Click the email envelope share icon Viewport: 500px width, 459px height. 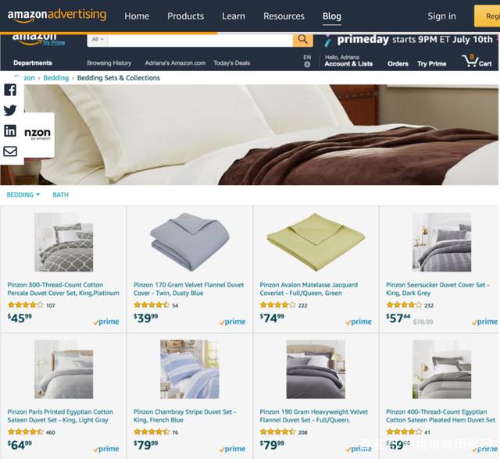(10, 151)
